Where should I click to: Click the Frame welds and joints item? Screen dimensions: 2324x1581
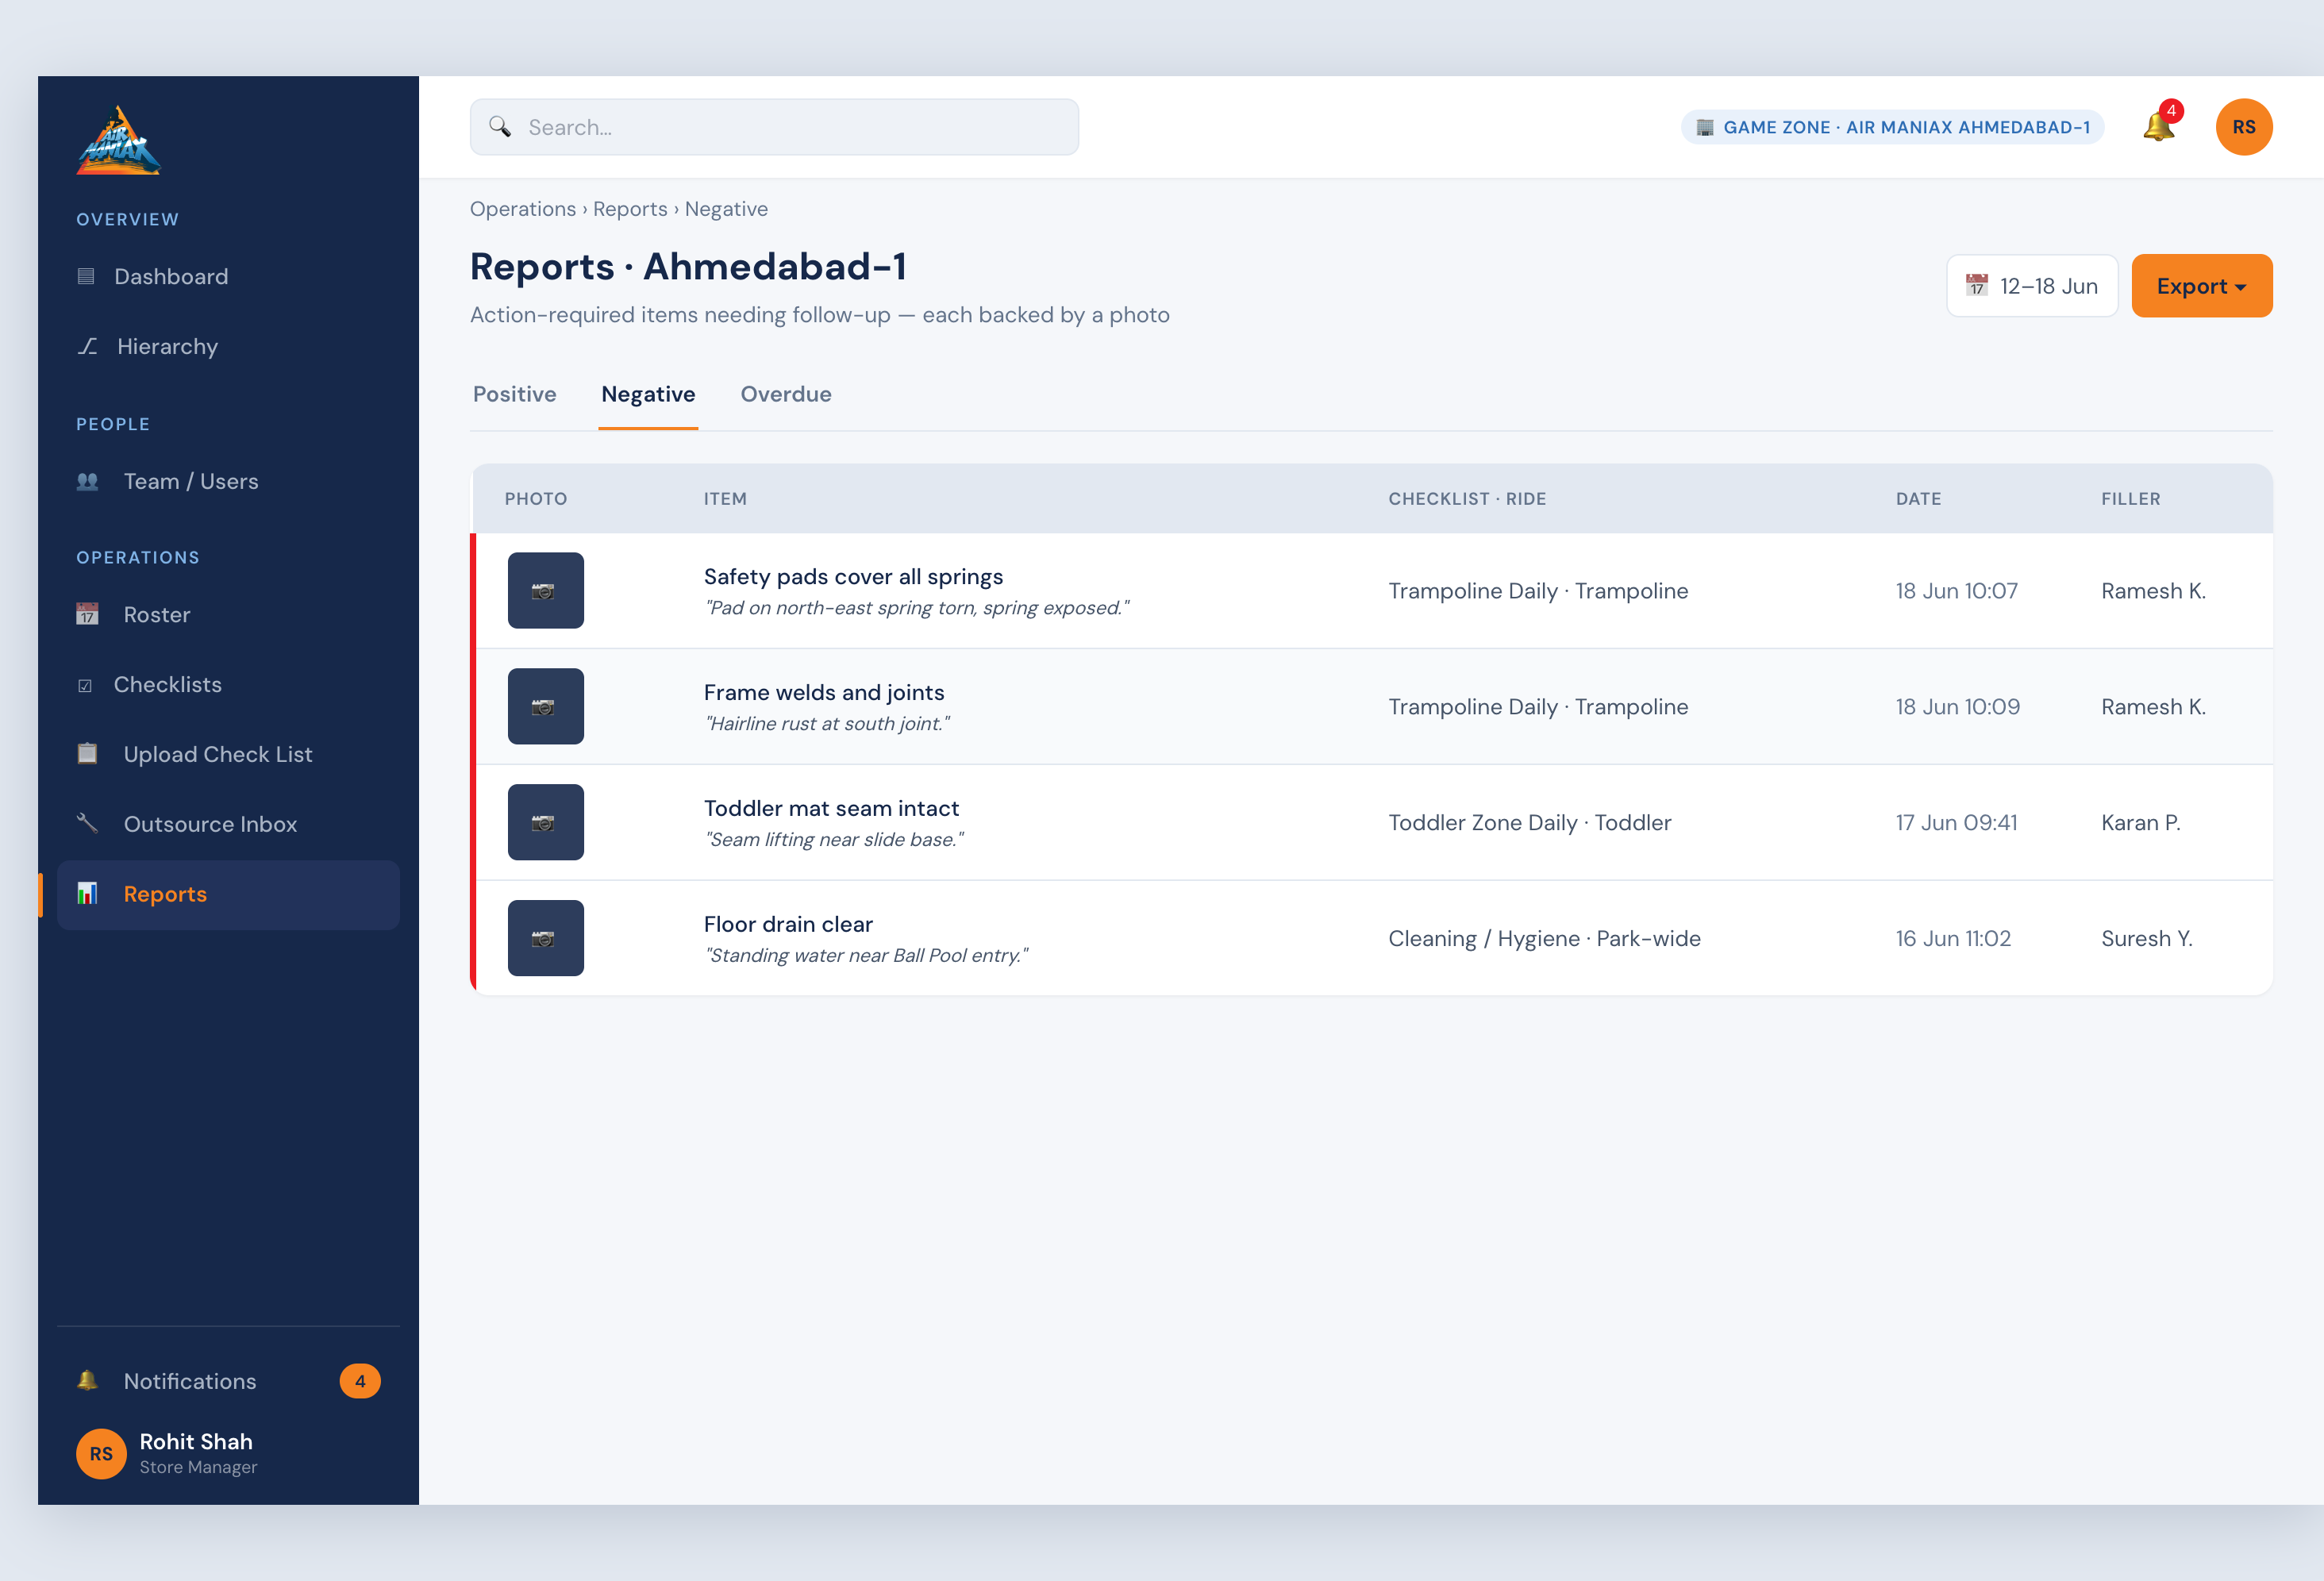pyautogui.click(x=824, y=693)
